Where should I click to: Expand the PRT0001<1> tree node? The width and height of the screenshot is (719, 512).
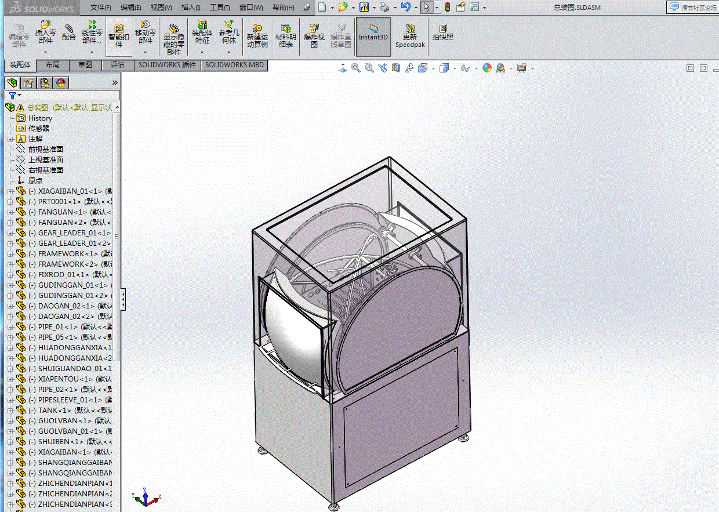tap(10, 202)
